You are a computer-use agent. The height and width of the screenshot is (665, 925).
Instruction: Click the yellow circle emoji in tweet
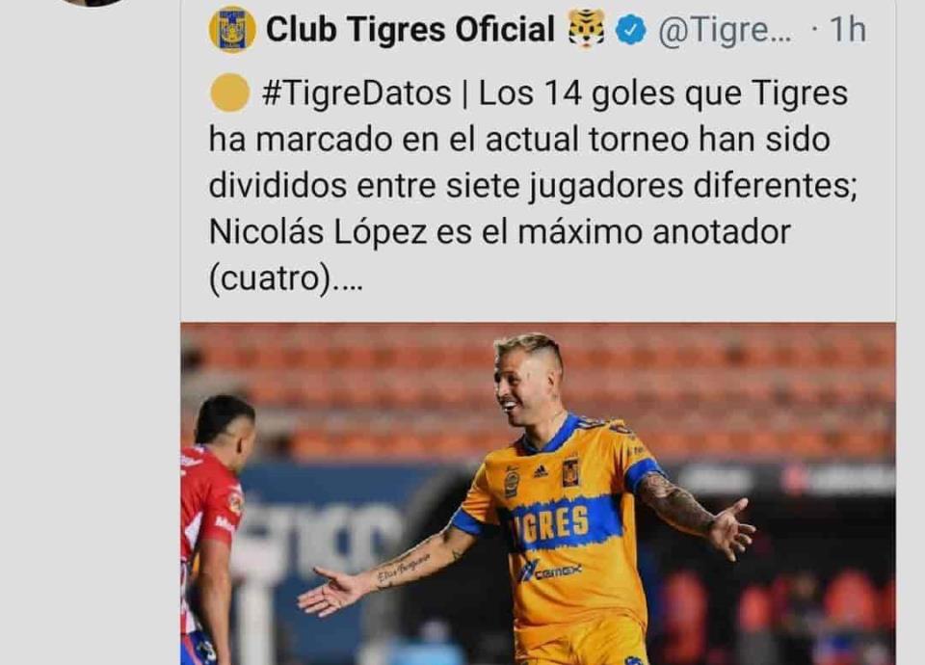229,93
